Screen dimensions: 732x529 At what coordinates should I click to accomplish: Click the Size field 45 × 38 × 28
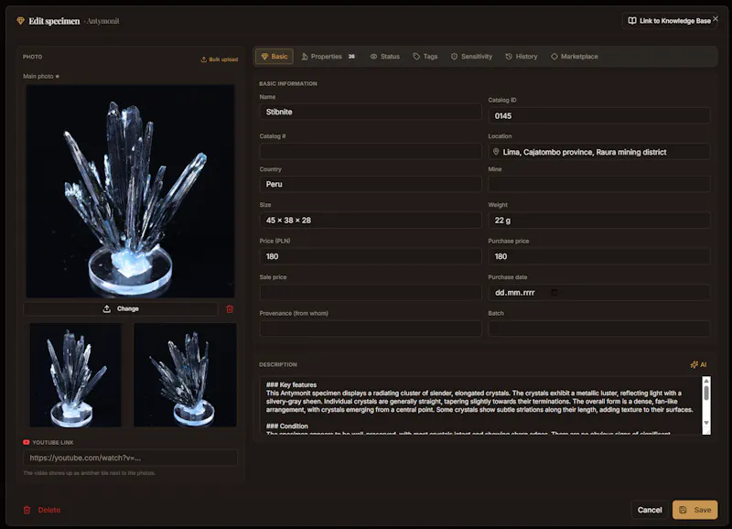tap(371, 221)
